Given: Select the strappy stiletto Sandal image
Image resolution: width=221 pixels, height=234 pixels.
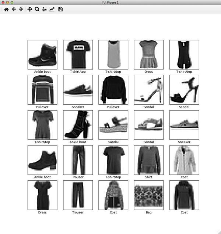Looking at the screenshot, I should point(149,90).
